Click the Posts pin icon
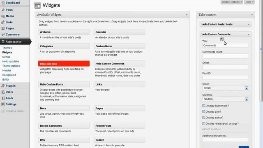Image resolution: width=263 pixels, height=148 pixels. pos(3,10)
